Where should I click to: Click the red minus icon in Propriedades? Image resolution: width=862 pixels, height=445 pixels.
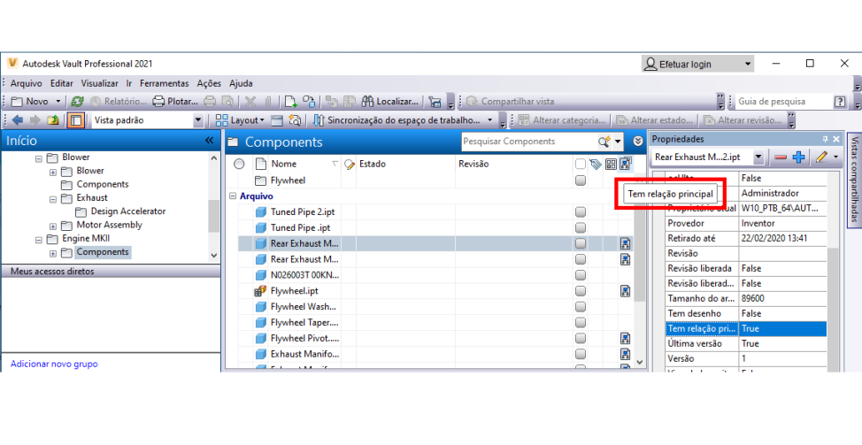pos(780,157)
